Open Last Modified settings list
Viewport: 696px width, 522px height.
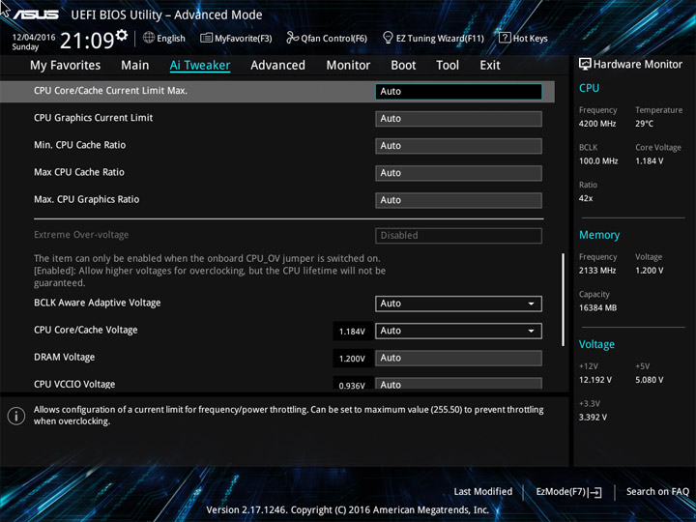pyautogui.click(x=483, y=491)
